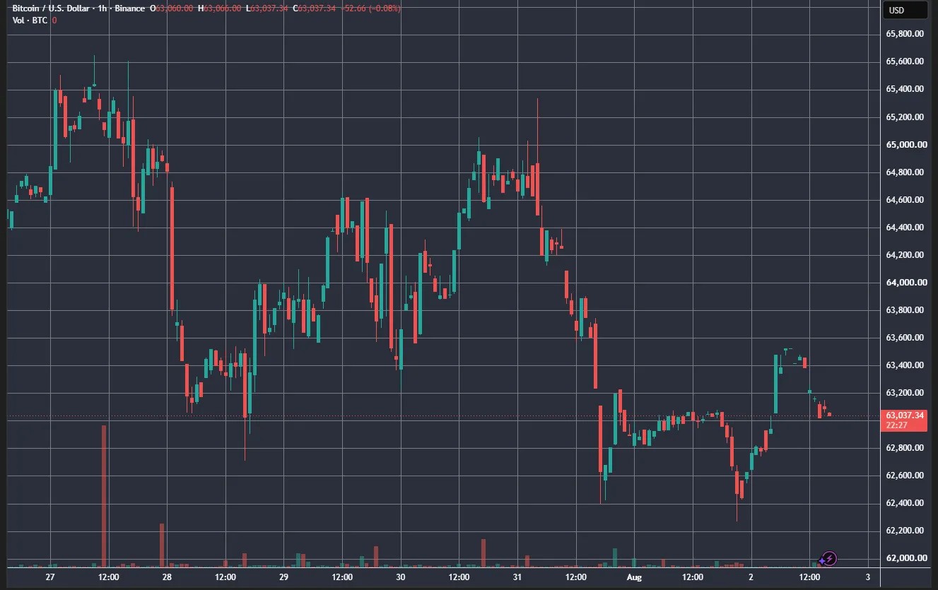The width and height of the screenshot is (938, 590).
Task: Click the date label 31 on time axis
Action: tap(517, 577)
